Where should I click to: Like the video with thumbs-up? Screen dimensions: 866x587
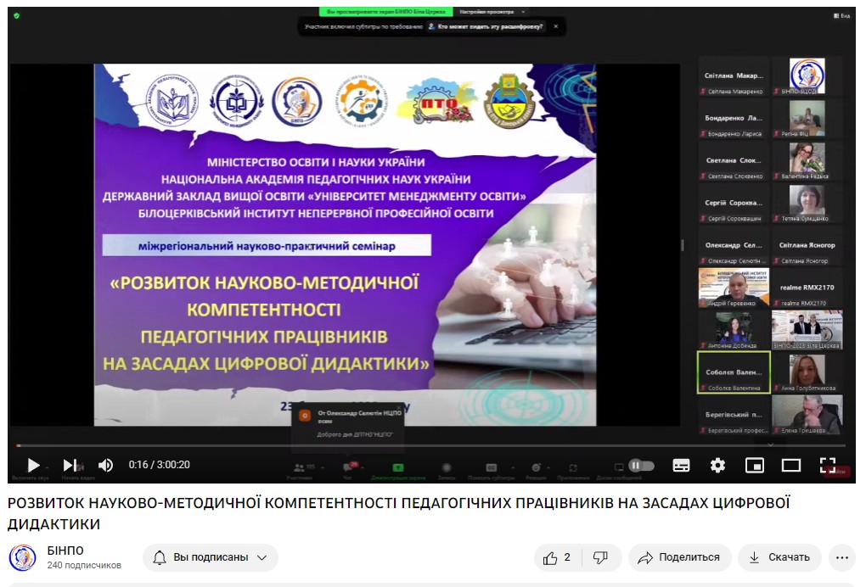click(557, 558)
